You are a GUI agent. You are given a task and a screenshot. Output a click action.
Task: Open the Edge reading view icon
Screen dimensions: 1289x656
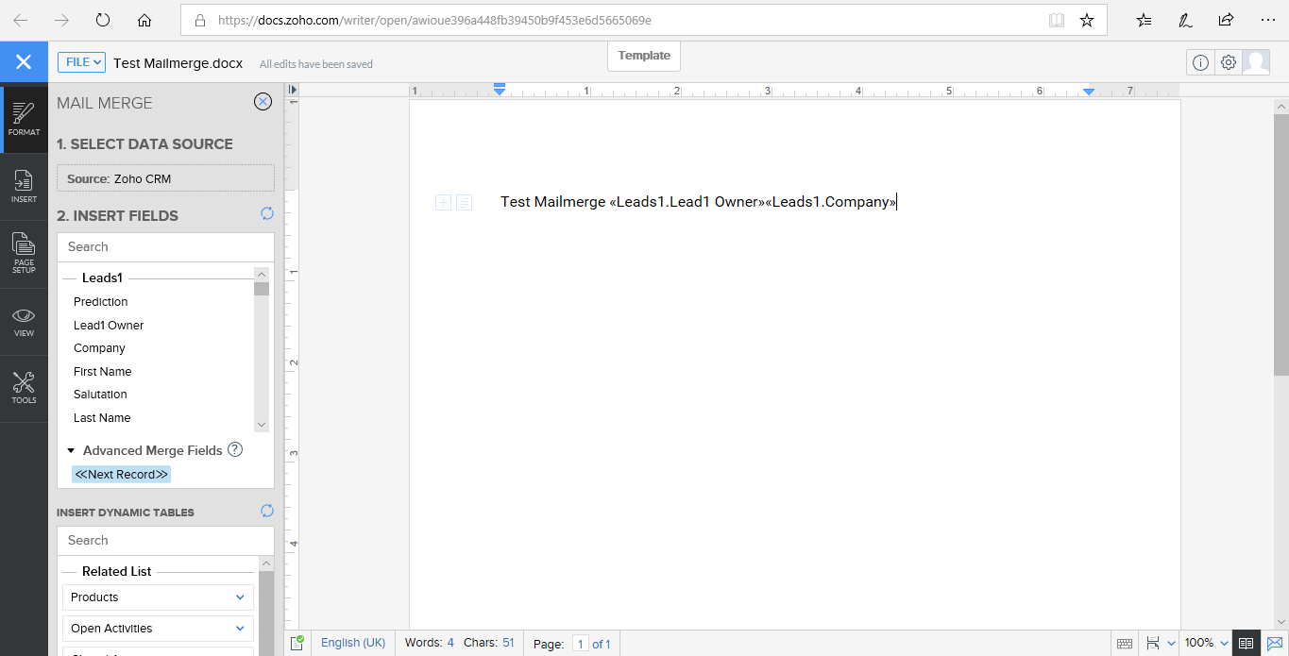click(1057, 20)
